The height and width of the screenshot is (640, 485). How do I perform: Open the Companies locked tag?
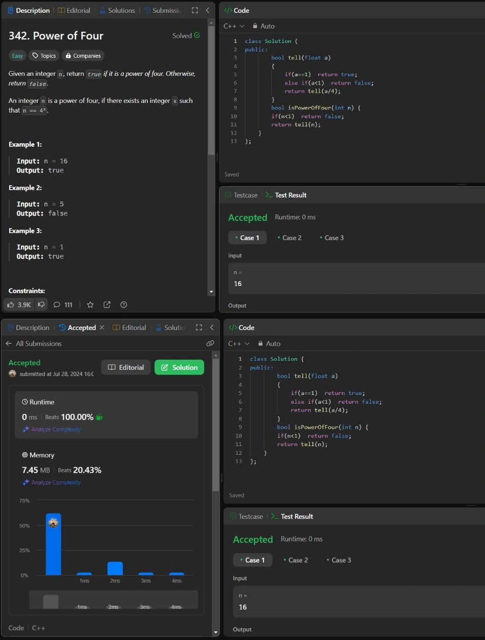82,56
